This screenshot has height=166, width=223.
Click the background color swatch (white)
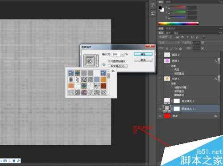(162, 10)
